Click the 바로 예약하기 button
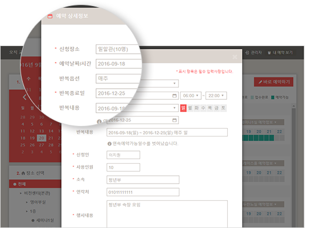Viewport: 319px width, 228px height. pyautogui.click(x=273, y=82)
